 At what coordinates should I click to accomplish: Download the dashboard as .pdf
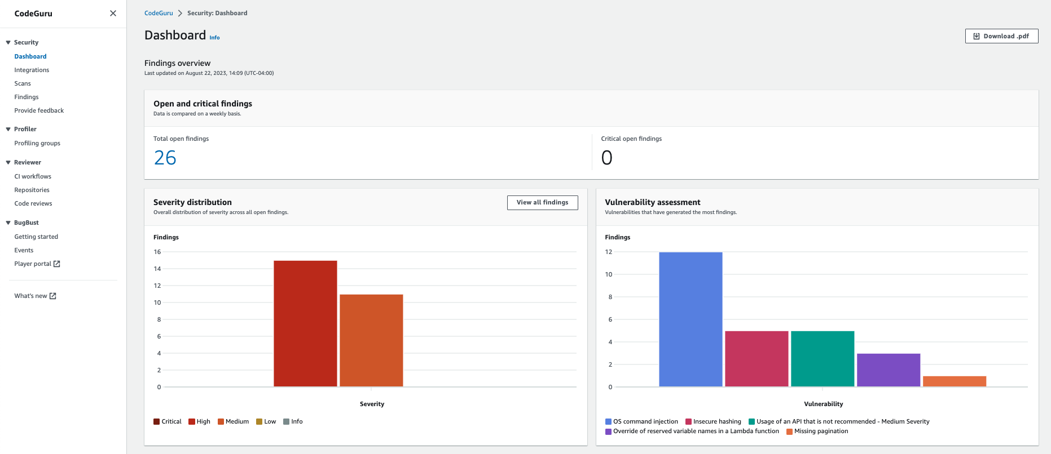tap(1001, 36)
